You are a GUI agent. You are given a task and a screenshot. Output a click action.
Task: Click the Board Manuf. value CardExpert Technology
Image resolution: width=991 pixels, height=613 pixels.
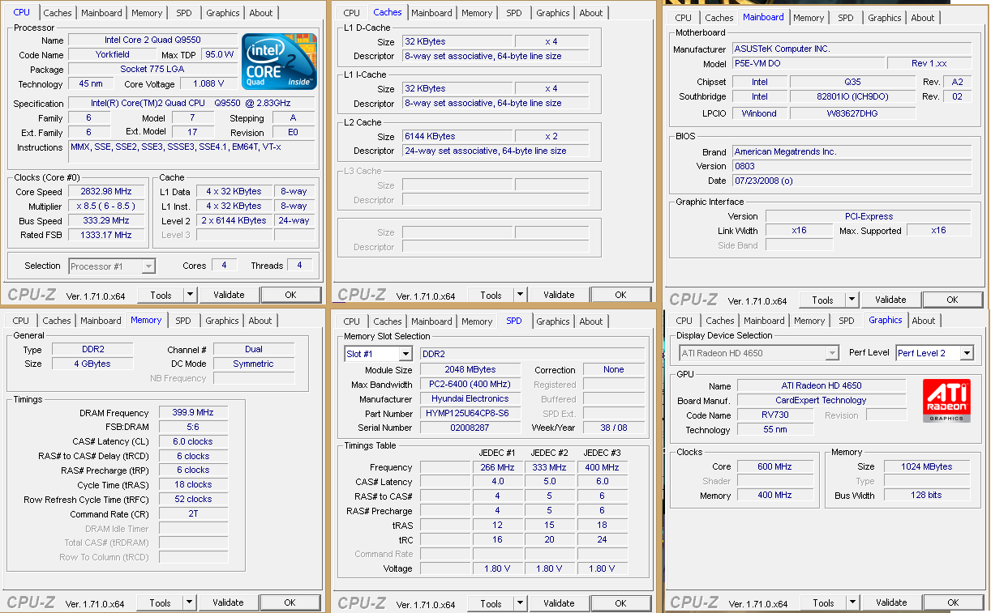821,401
